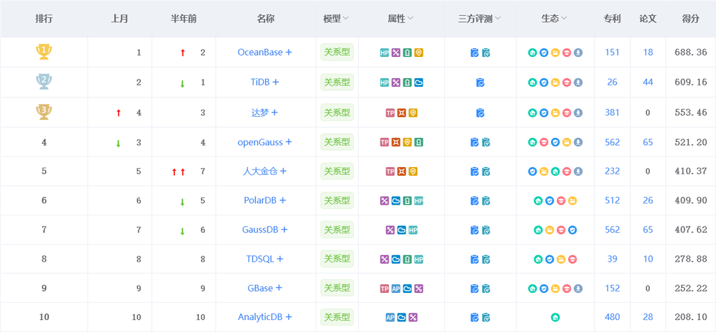Click the location pin icon in 人大金仓 row
The width and height of the screenshot is (716, 332).
[x=413, y=172]
